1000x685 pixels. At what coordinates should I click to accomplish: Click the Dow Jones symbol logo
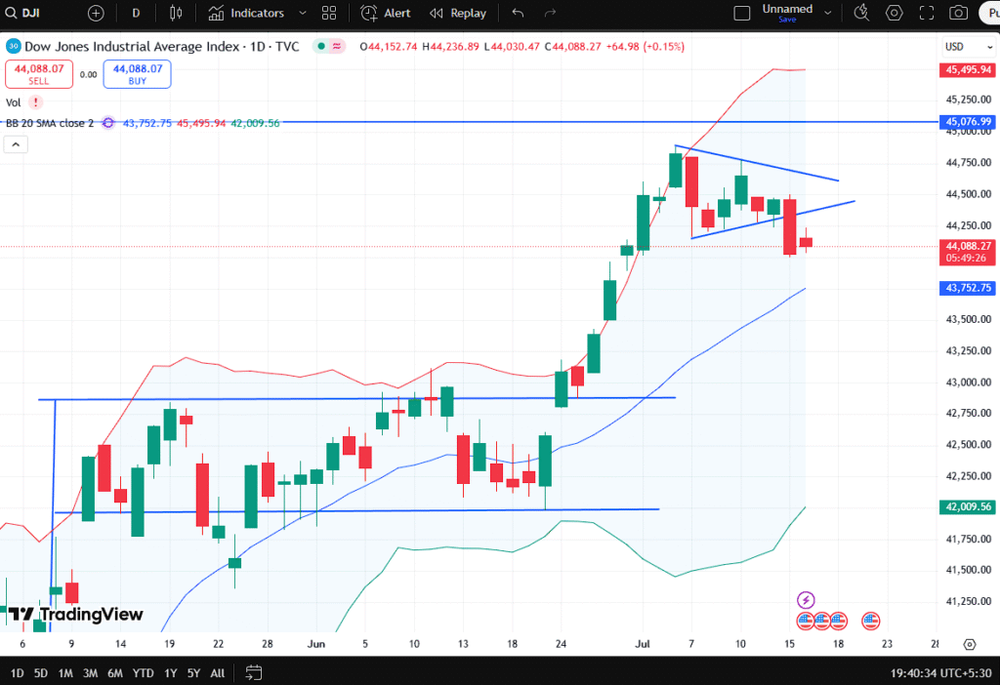click(x=13, y=47)
